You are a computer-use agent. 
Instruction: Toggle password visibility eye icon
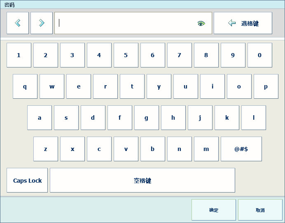[x=201, y=23]
